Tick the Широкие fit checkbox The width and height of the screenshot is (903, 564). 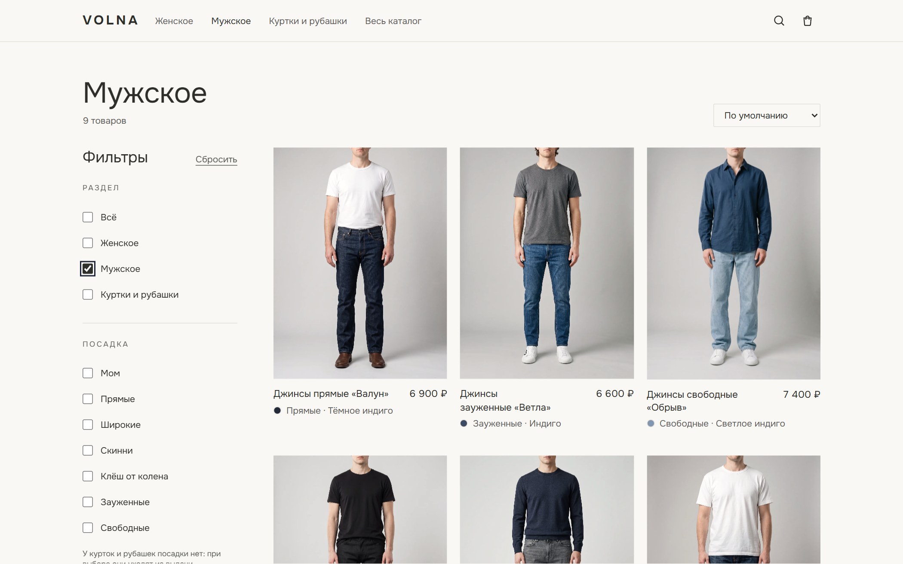88,425
